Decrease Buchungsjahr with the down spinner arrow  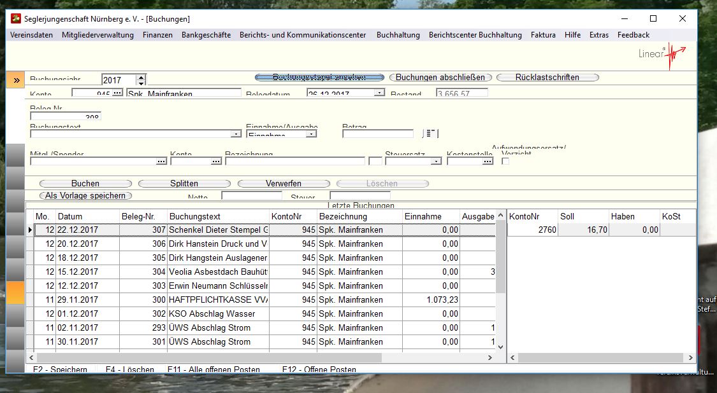coord(141,83)
